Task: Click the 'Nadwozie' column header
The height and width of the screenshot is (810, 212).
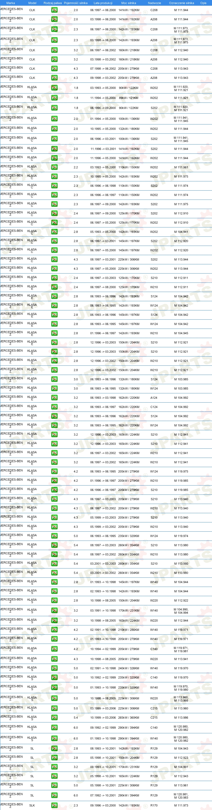Action: pyautogui.click(x=154, y=3)
